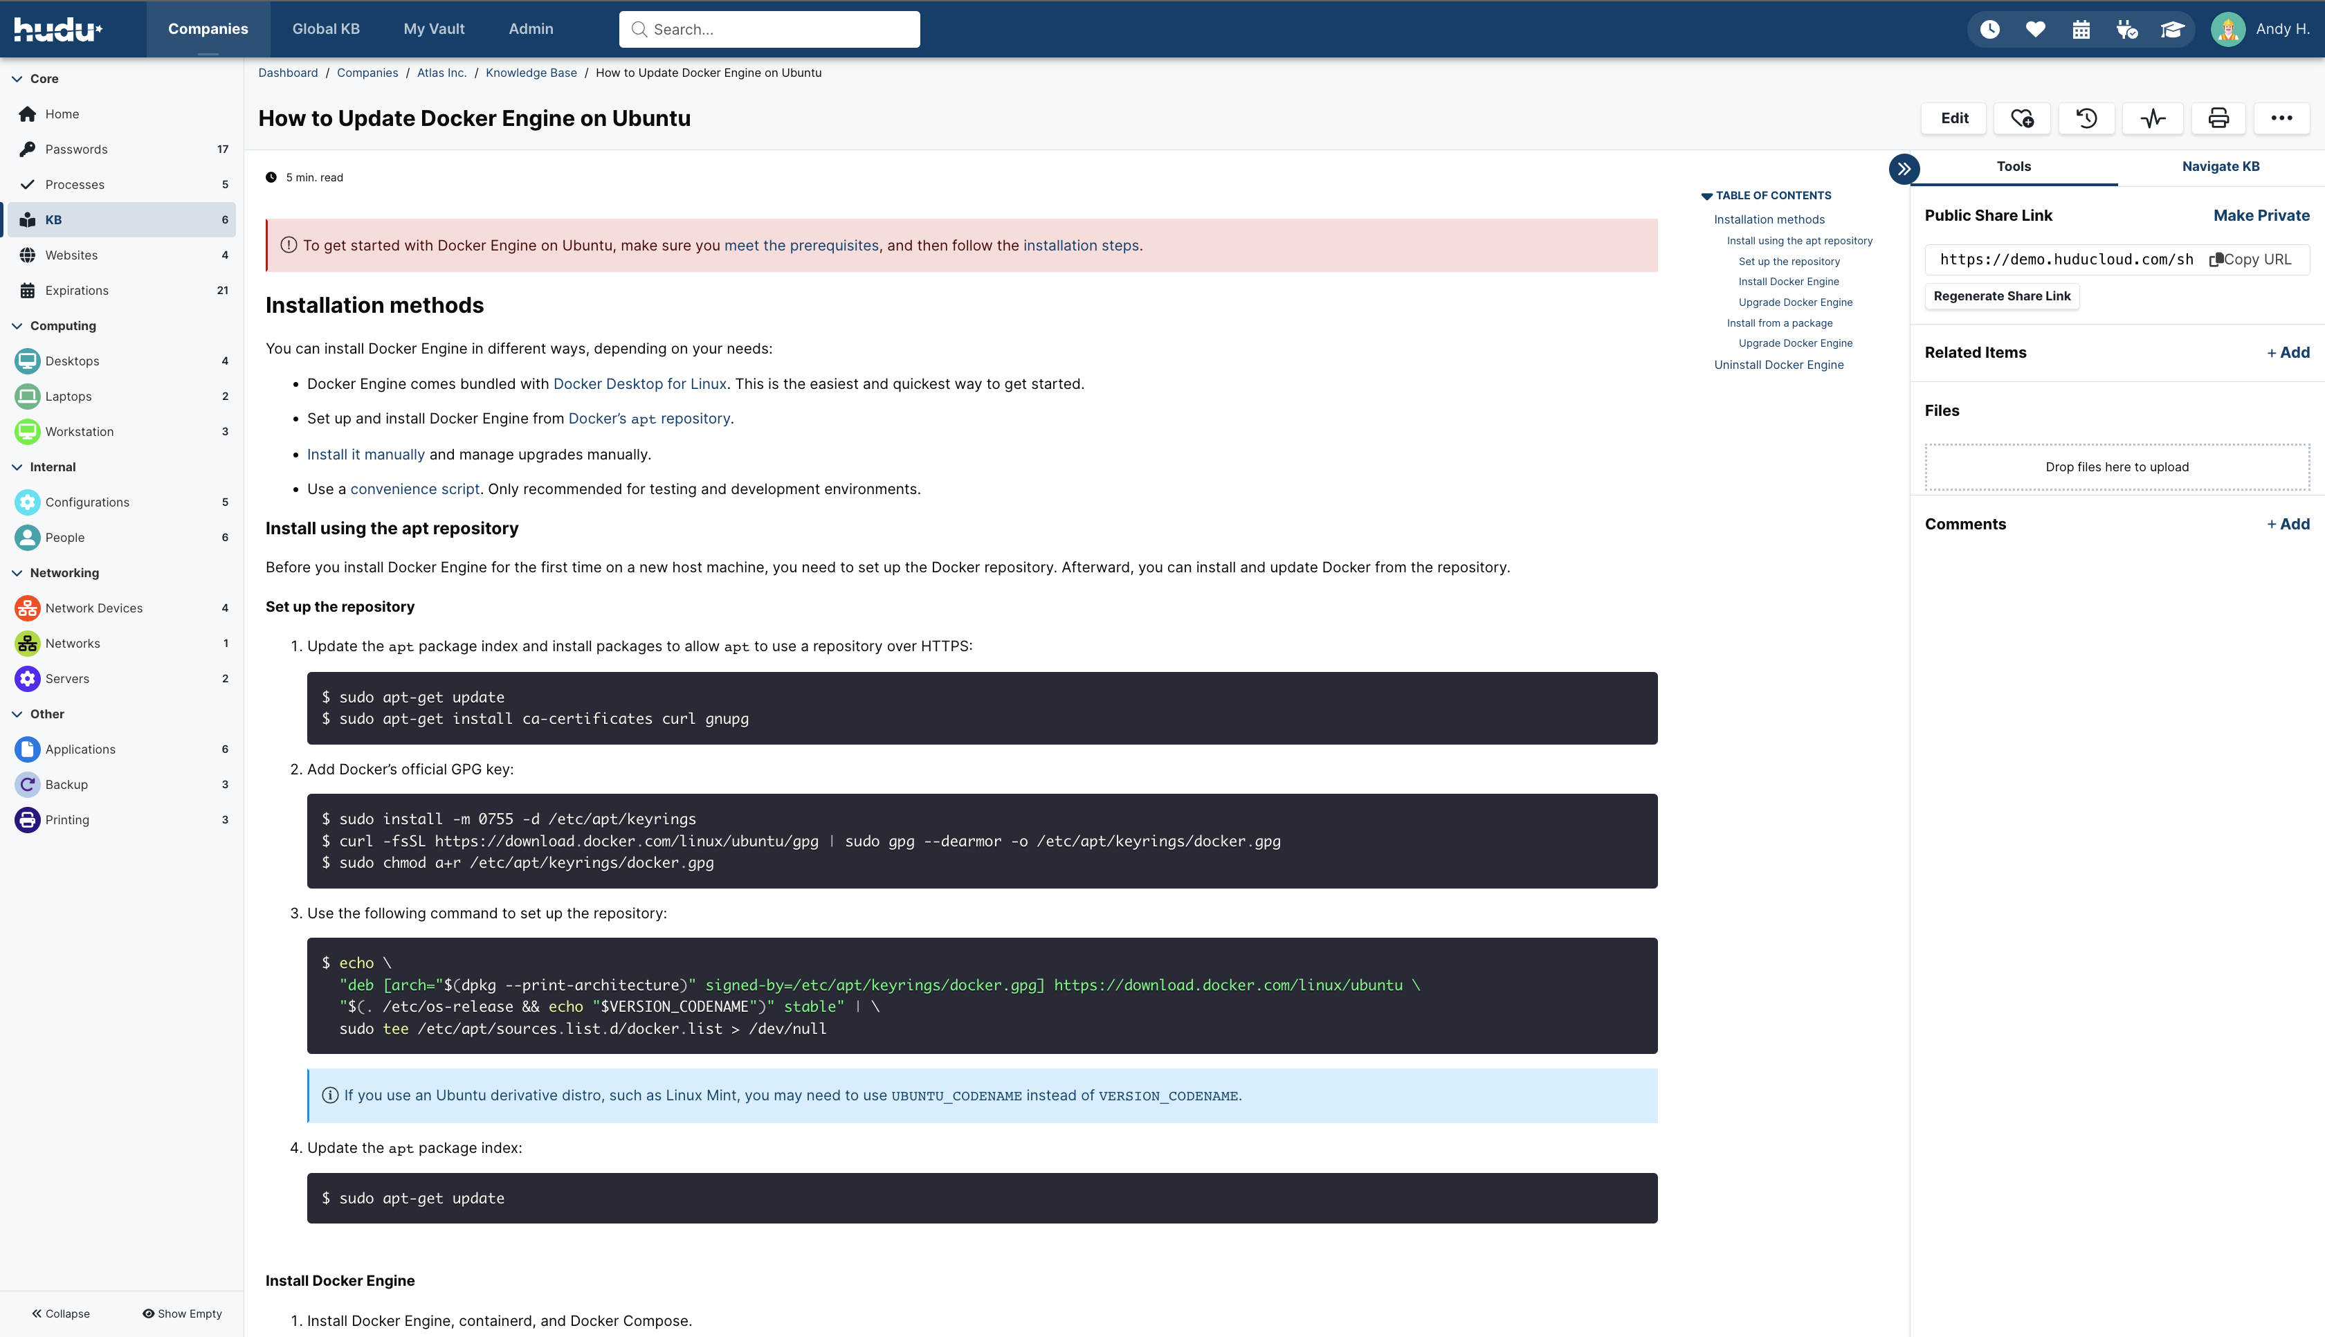Click the Search input field
The width and height of the screenshot is (2325, 1337).
coord(769,29)
